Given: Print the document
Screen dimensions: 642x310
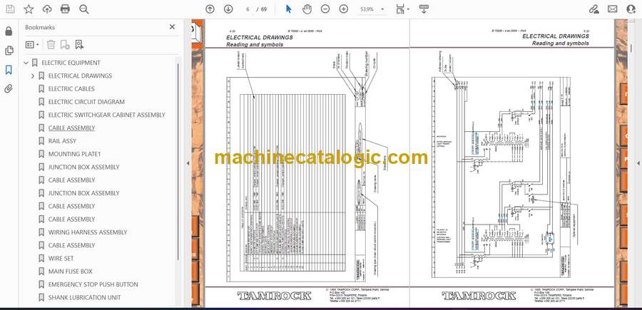Looking at the screenshot, I should tap(65, 9).
